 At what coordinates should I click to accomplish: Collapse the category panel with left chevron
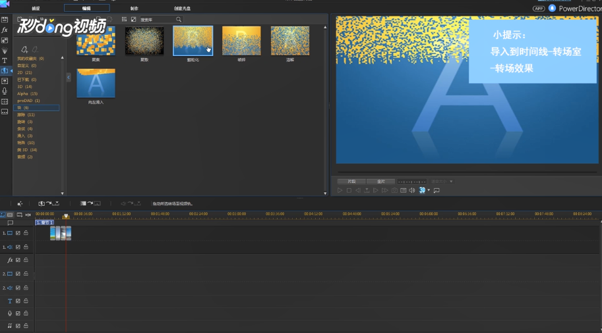click(69, 78)
